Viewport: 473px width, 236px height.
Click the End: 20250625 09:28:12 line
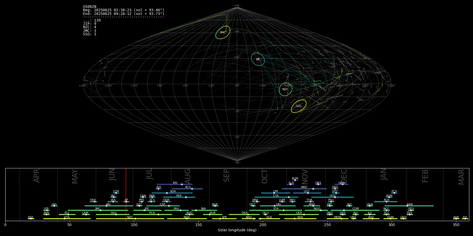click(124, 14)
